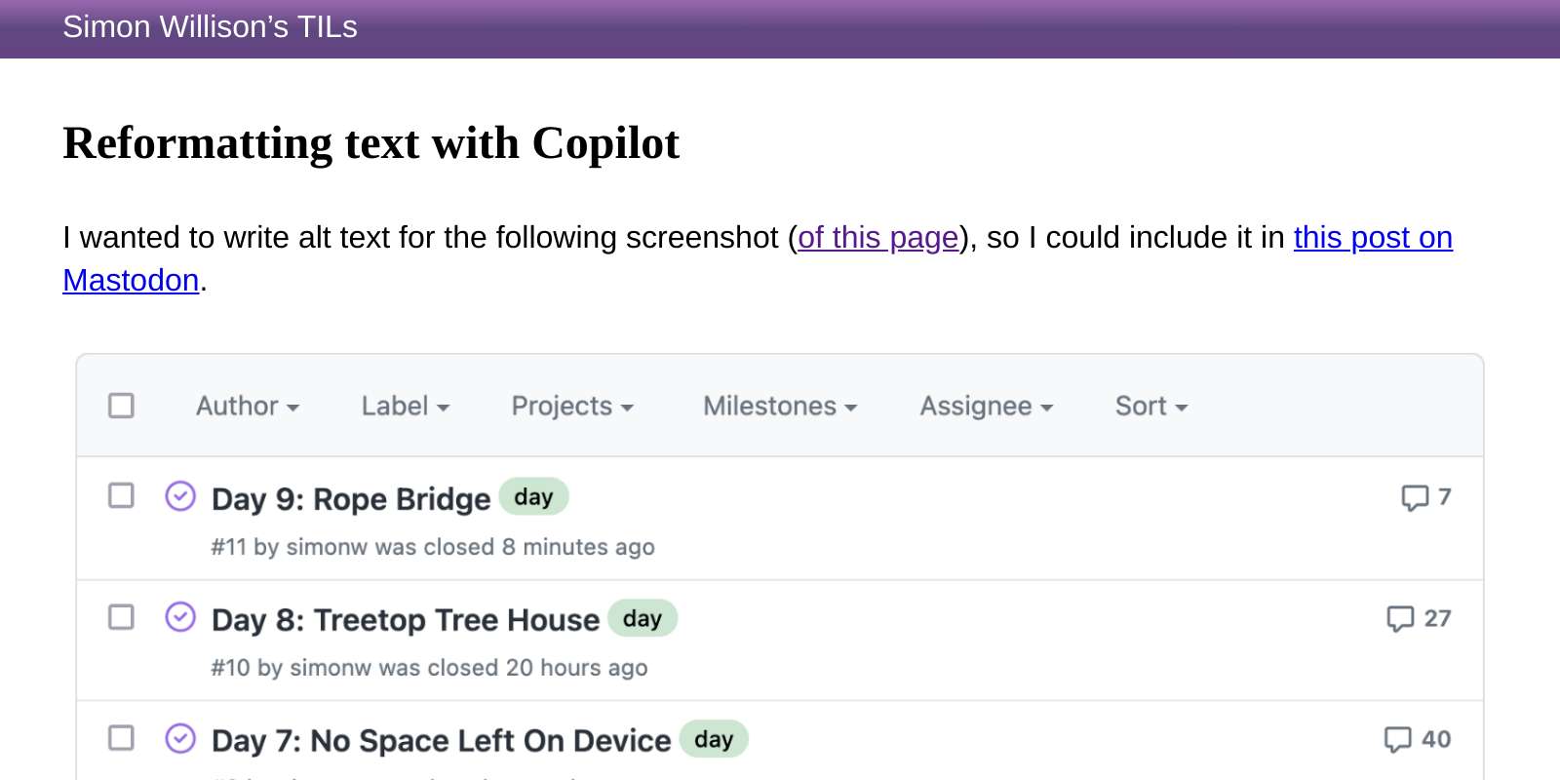Open the Author filter dropdown

point(247,406)
